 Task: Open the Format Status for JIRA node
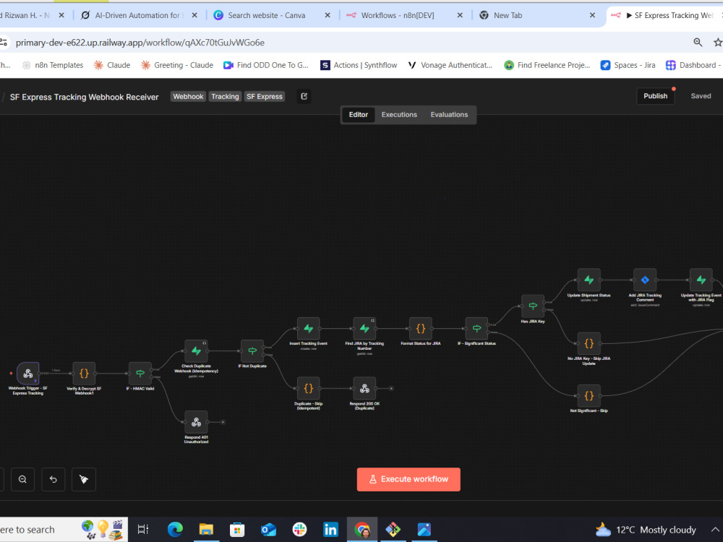[421, 329]
